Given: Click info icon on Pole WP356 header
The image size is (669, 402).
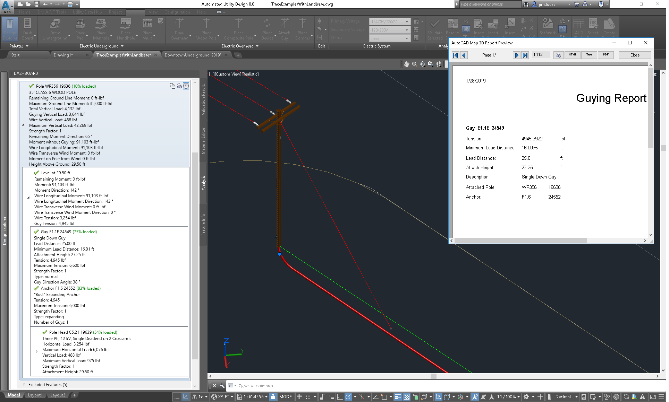Looking at the screenshot, I should [x=186, y=86].
